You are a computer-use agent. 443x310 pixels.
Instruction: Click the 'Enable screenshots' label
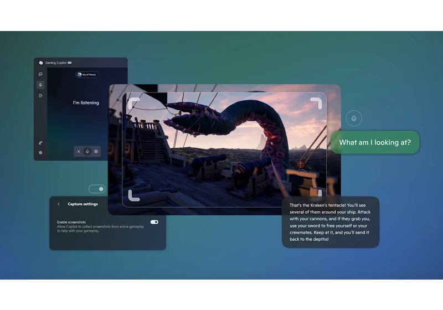[71, 222]
